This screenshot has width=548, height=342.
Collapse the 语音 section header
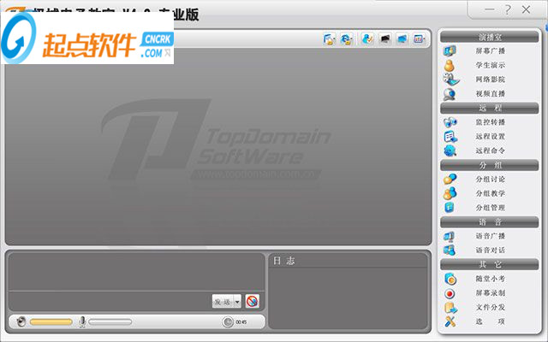click(x=489, y=222)
